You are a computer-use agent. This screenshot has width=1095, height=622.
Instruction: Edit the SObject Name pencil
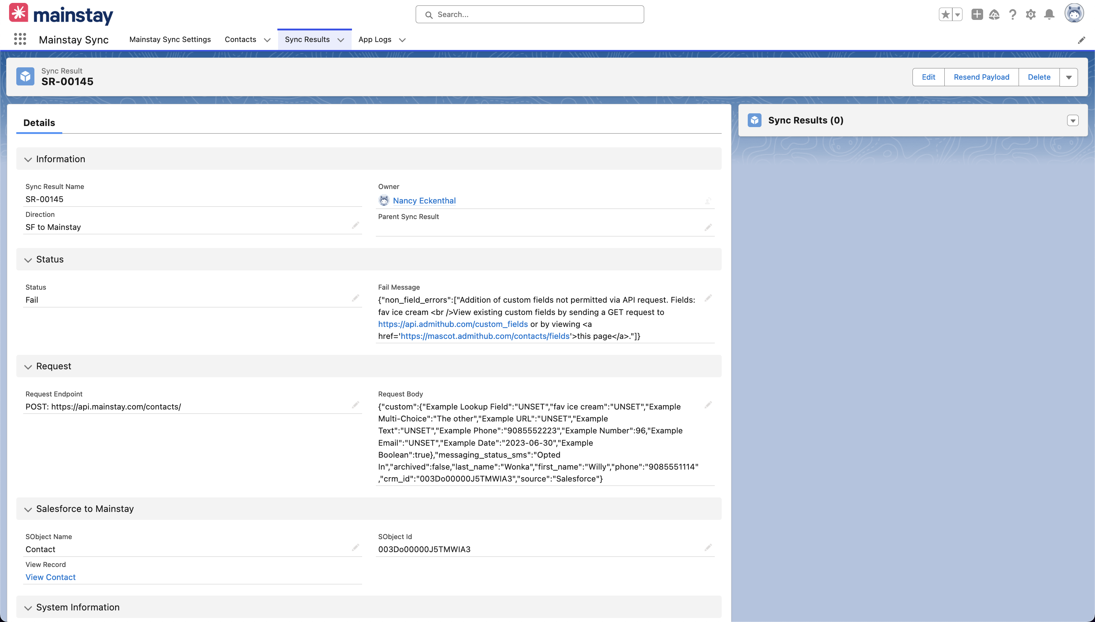[356, 547]
